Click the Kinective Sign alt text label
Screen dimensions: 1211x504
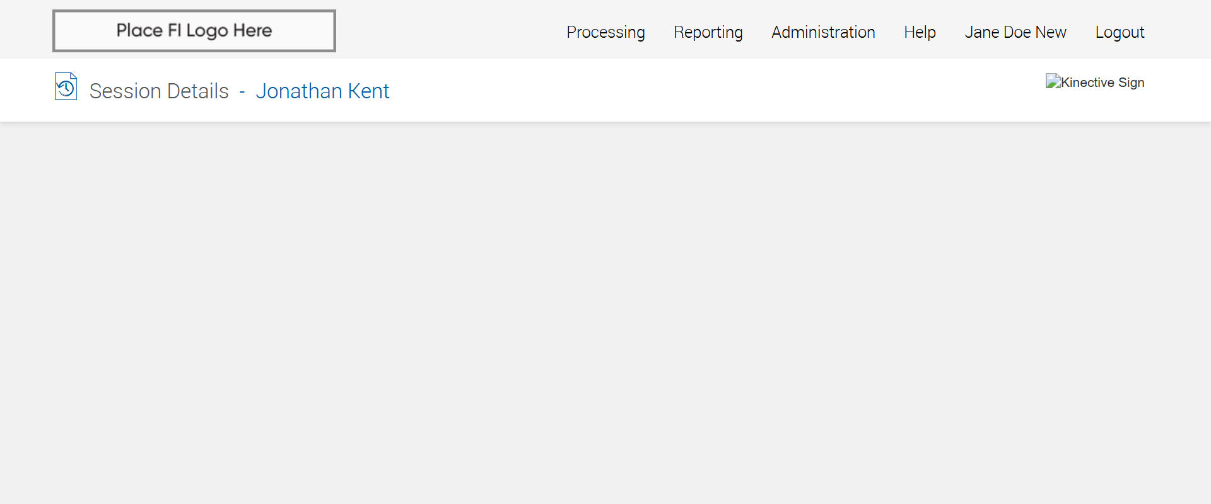(x=1102, y=83)
